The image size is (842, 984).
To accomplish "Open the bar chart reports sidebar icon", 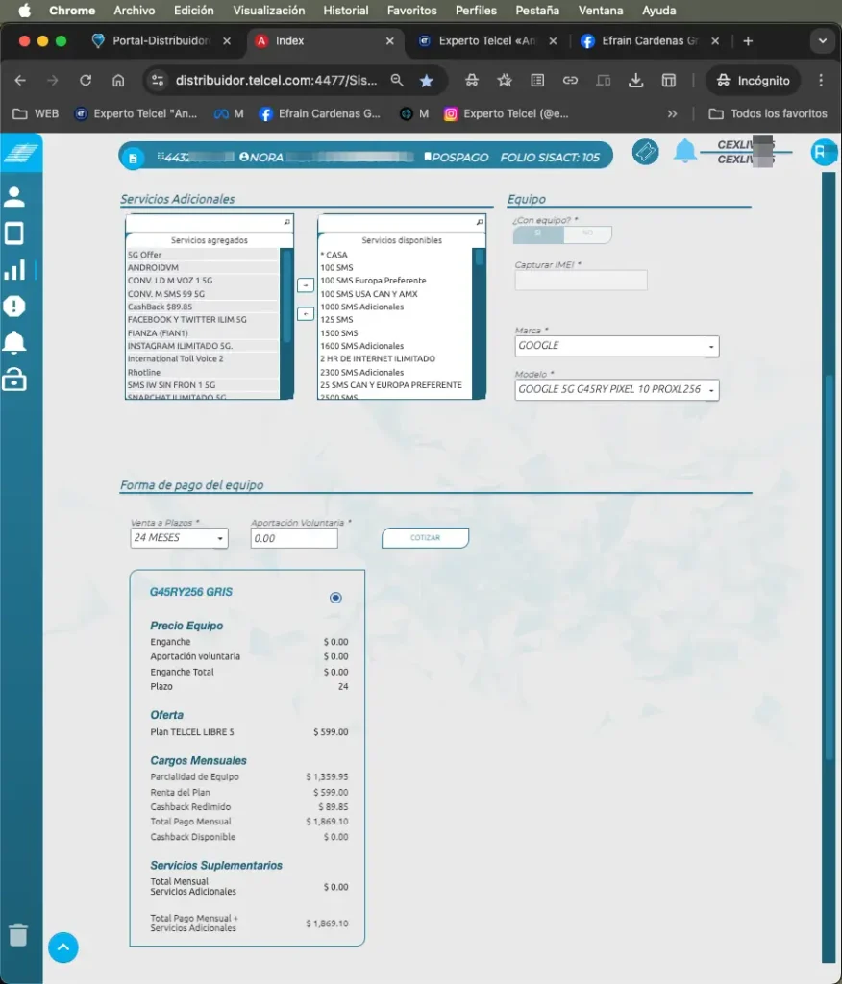I will pos(14,270).
